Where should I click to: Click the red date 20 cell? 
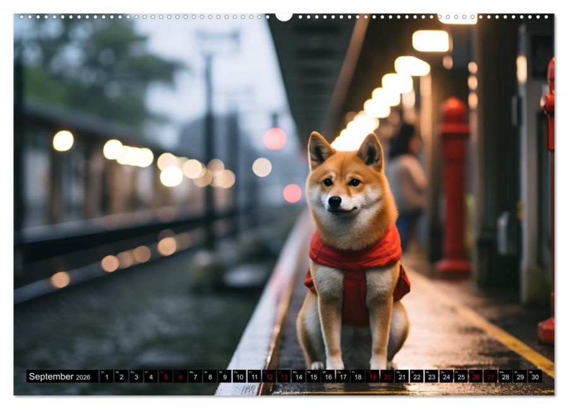click(387, 377)
